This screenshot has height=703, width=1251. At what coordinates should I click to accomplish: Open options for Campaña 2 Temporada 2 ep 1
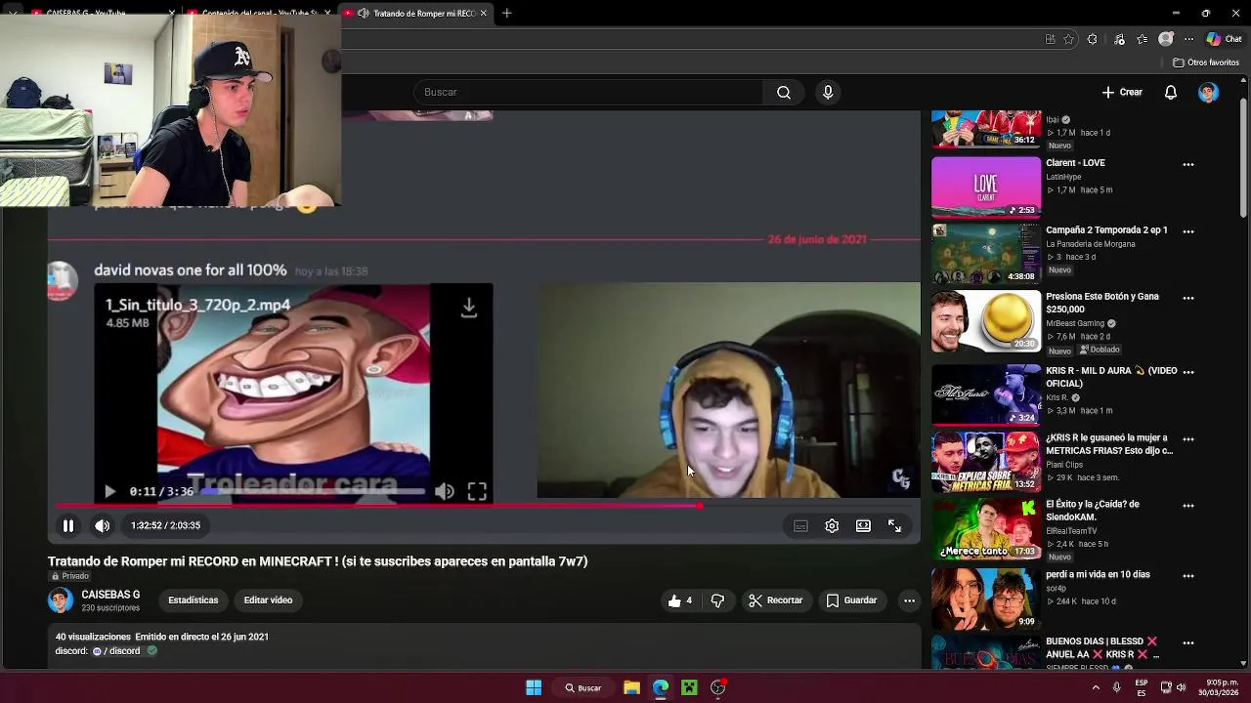[x=1188, y=231]
